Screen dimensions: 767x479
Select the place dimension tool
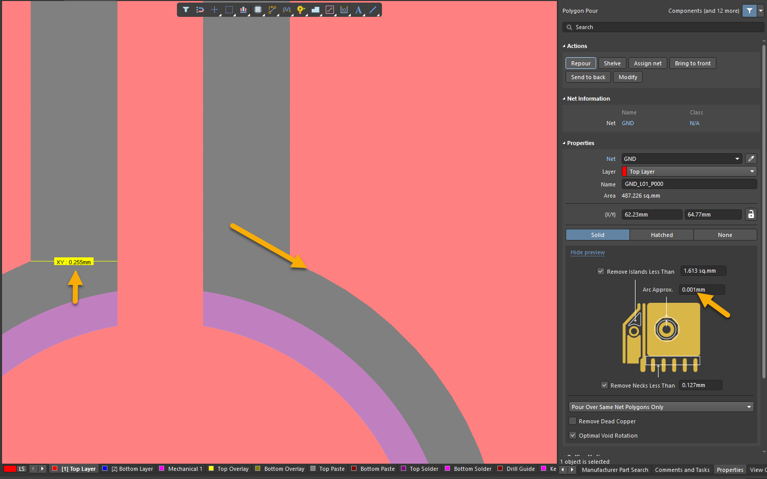344,10
